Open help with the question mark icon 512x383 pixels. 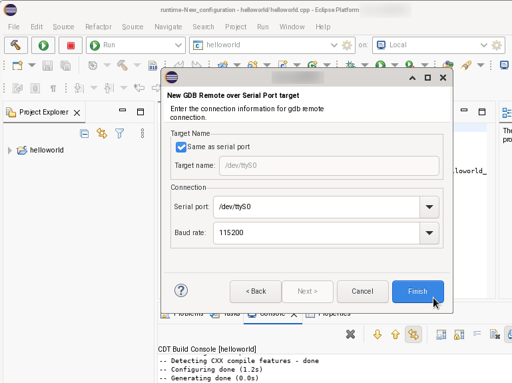click(x=181, y=290)
